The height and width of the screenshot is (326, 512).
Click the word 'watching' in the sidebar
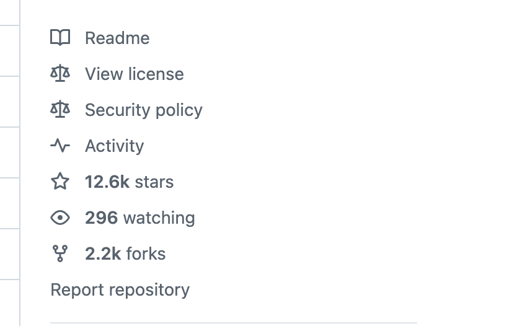(x=159, y=218)
